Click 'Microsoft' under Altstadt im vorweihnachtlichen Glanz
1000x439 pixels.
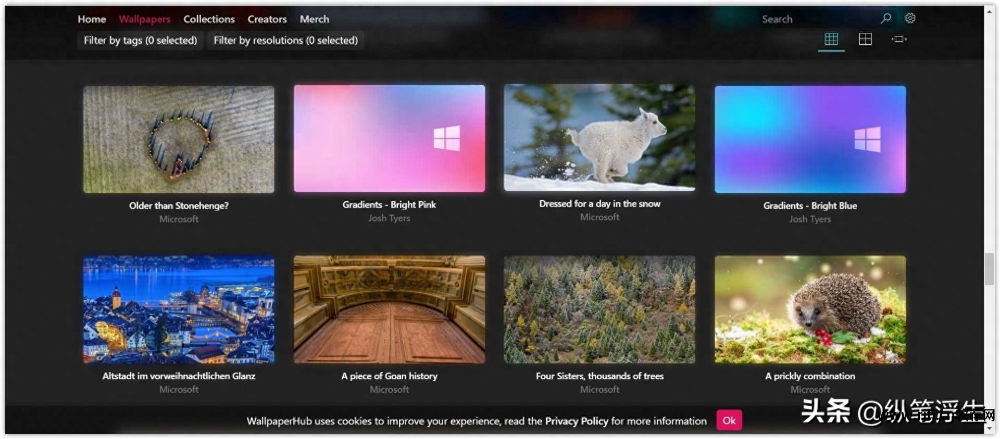179,389
